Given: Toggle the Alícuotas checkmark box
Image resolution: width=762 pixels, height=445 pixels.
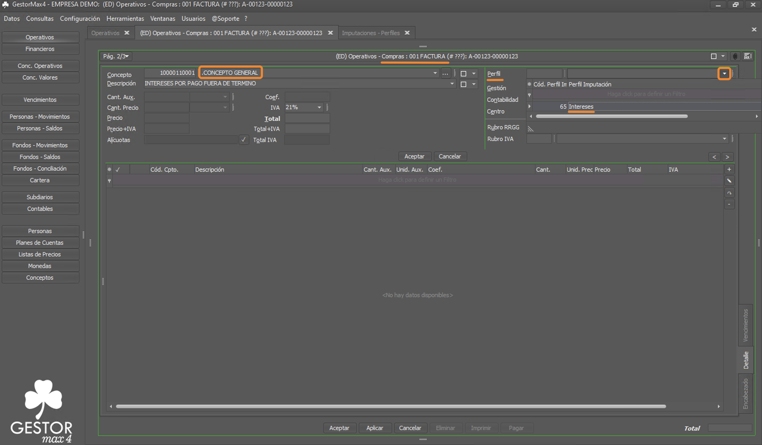Looking at the screenshot, I should point(243,140).
